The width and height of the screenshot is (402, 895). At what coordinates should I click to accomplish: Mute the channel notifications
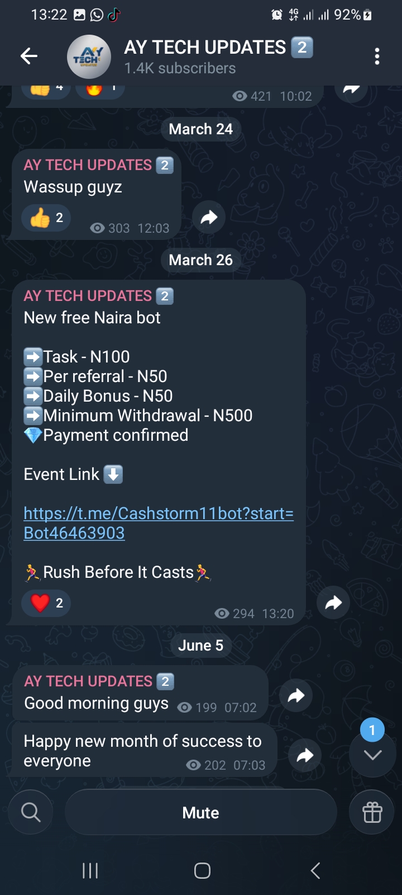(x=201, y=812)
